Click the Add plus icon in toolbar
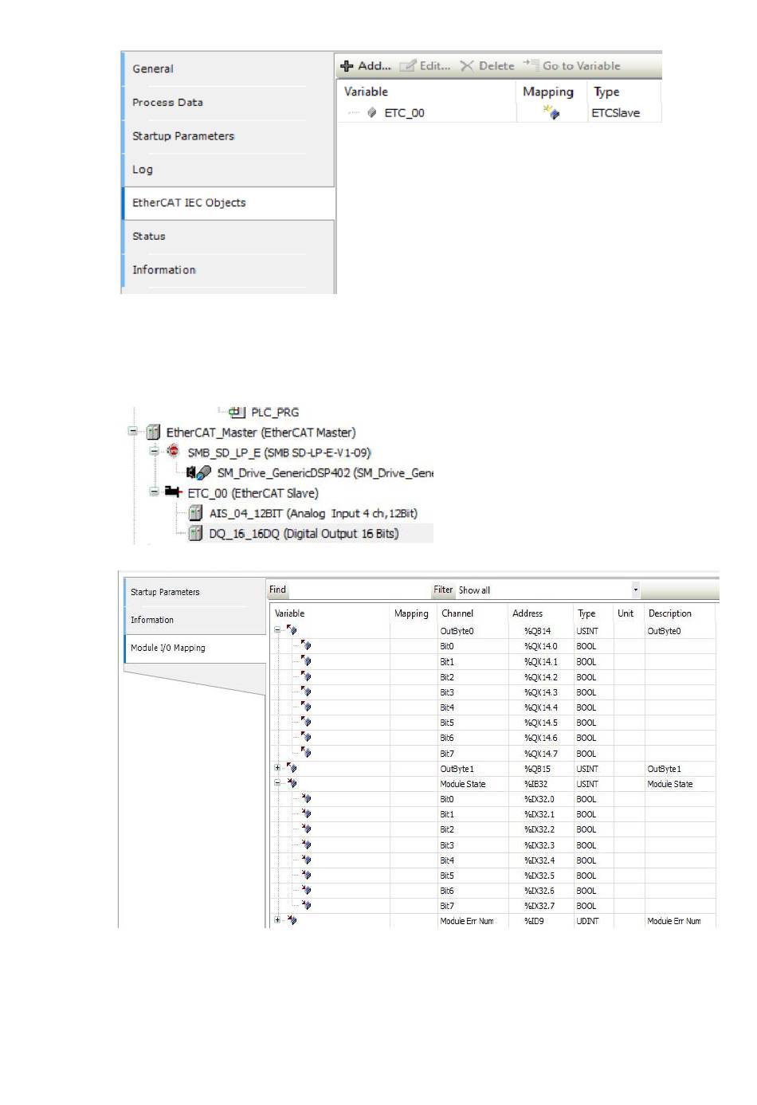757x1105 pixels. (347, 66)
